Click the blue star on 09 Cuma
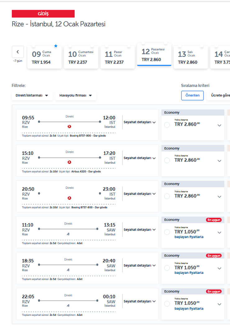 click(x=56, y=46)
